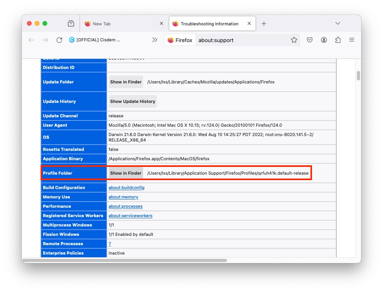383x292 pixels.
Task: Save the page to Pocket
Action: [309, 40]
